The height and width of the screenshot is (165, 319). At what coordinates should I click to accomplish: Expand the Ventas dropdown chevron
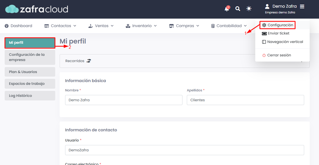tap(112, 26)
